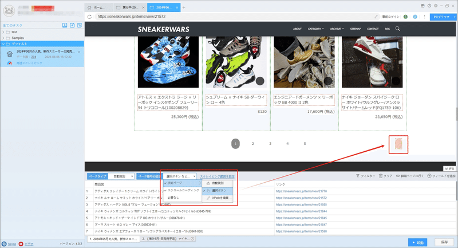The image size is (458, 248).
Task: Click the filter funnel フィルター
Action: [x=357, y=176]
